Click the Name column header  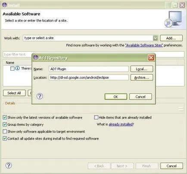click(x=10, y=62)
